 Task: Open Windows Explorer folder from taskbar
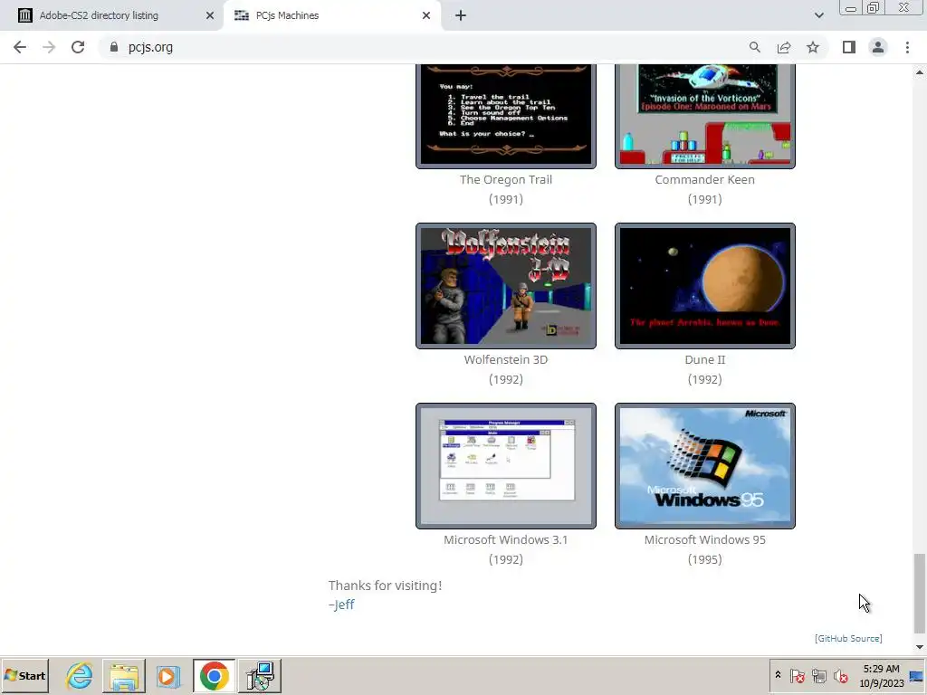(x=124, y=675)
